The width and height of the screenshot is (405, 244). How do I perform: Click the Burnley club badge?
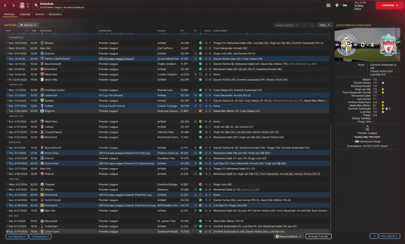pos(42,101)
